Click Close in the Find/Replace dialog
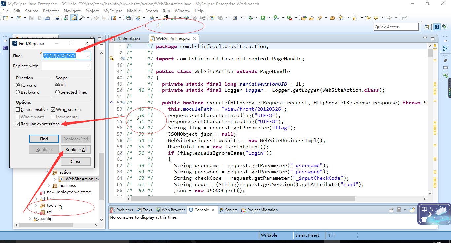This screenshot has height=243, width=451. (x=76, y=161)
